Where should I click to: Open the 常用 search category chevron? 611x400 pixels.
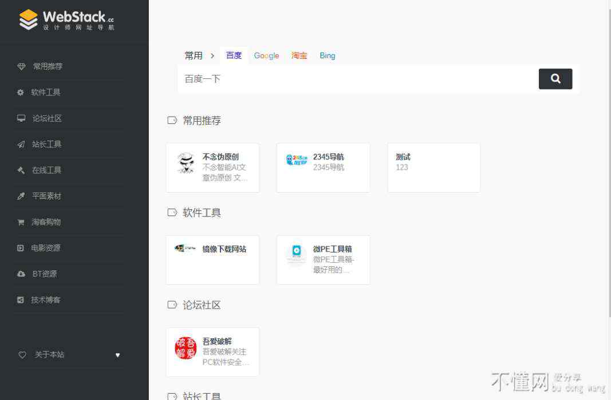[212, 56]
